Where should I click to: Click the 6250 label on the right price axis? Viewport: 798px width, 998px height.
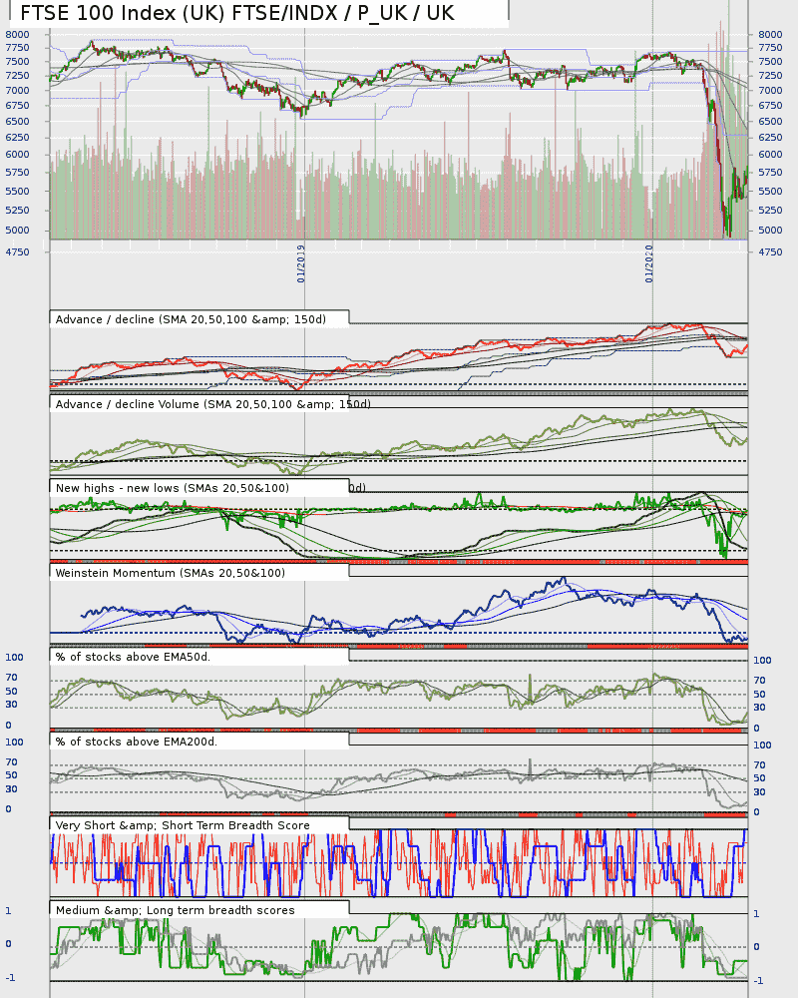click(770, 138)
